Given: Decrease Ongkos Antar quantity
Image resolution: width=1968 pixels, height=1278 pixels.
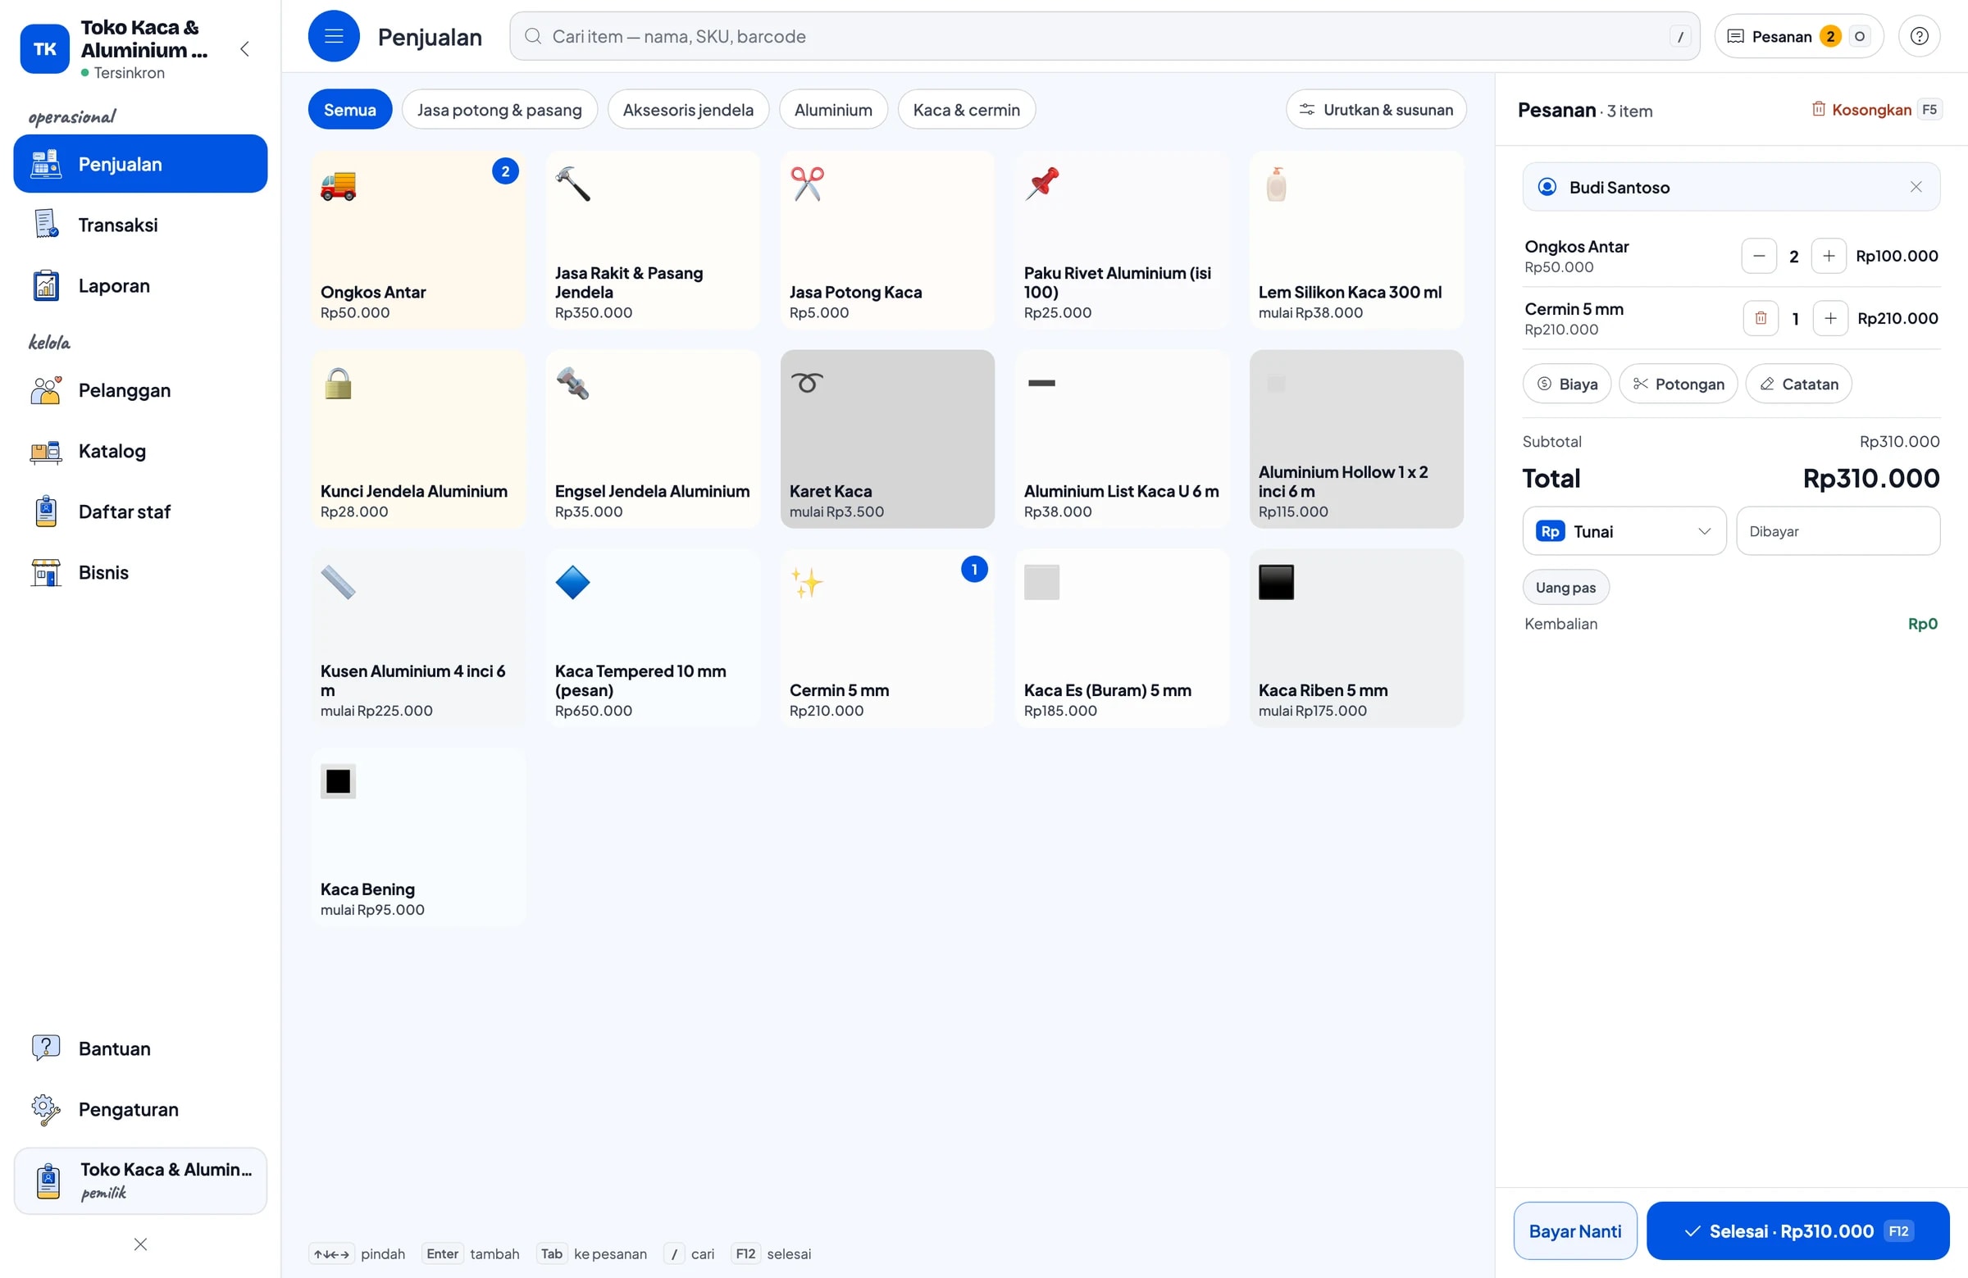Looking at the screenshot, I should pos(1759,257).
